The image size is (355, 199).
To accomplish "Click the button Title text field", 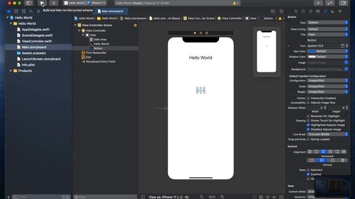I will tap(327, 40).
